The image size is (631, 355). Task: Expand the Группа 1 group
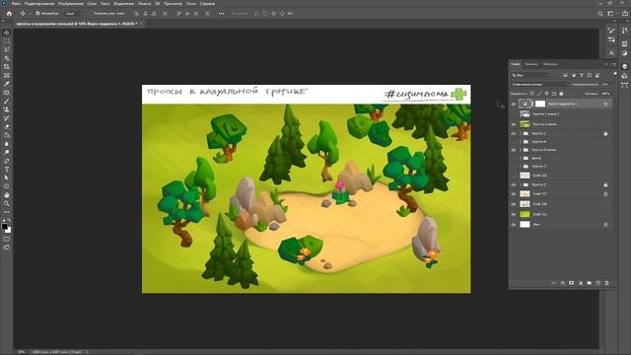(521, 133)
